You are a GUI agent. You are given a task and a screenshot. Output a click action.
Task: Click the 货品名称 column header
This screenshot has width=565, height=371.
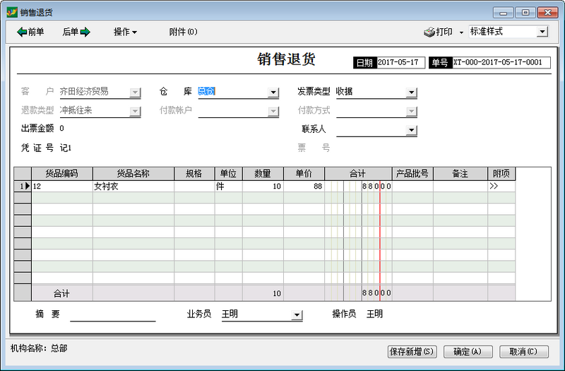tap(133, 174)
